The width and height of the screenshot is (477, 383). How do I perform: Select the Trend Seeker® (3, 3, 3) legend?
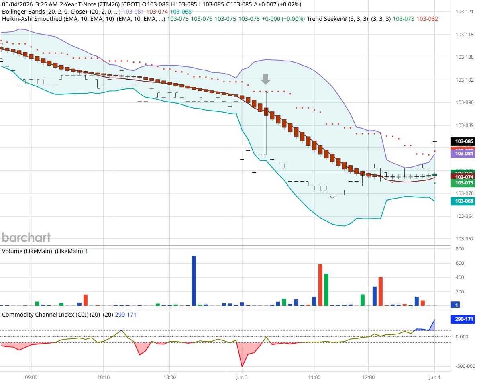click(x=337, y=19)
